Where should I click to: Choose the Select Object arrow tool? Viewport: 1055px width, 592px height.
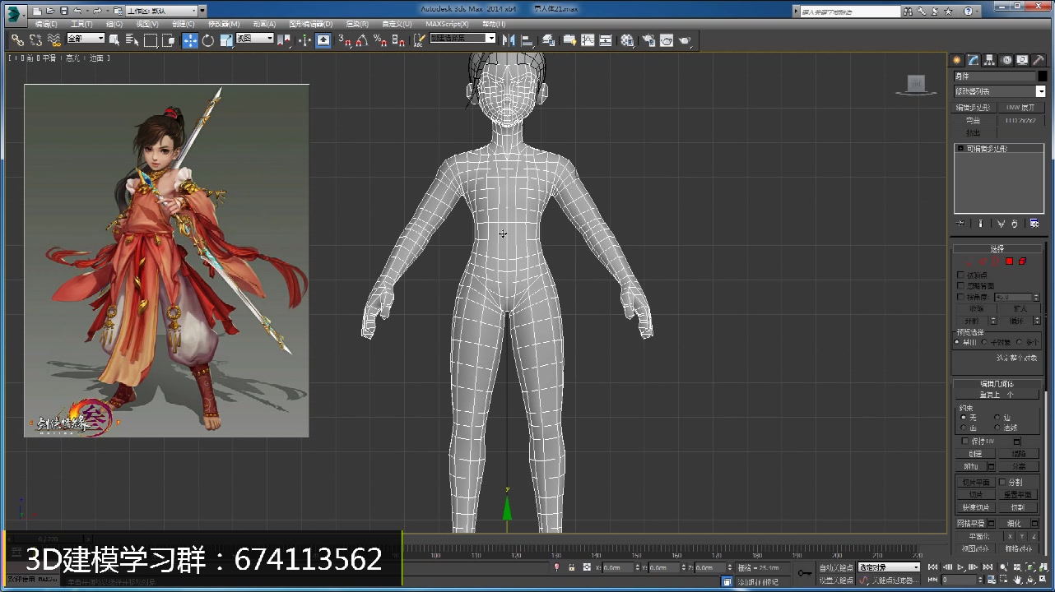click(x=114, y=39)
